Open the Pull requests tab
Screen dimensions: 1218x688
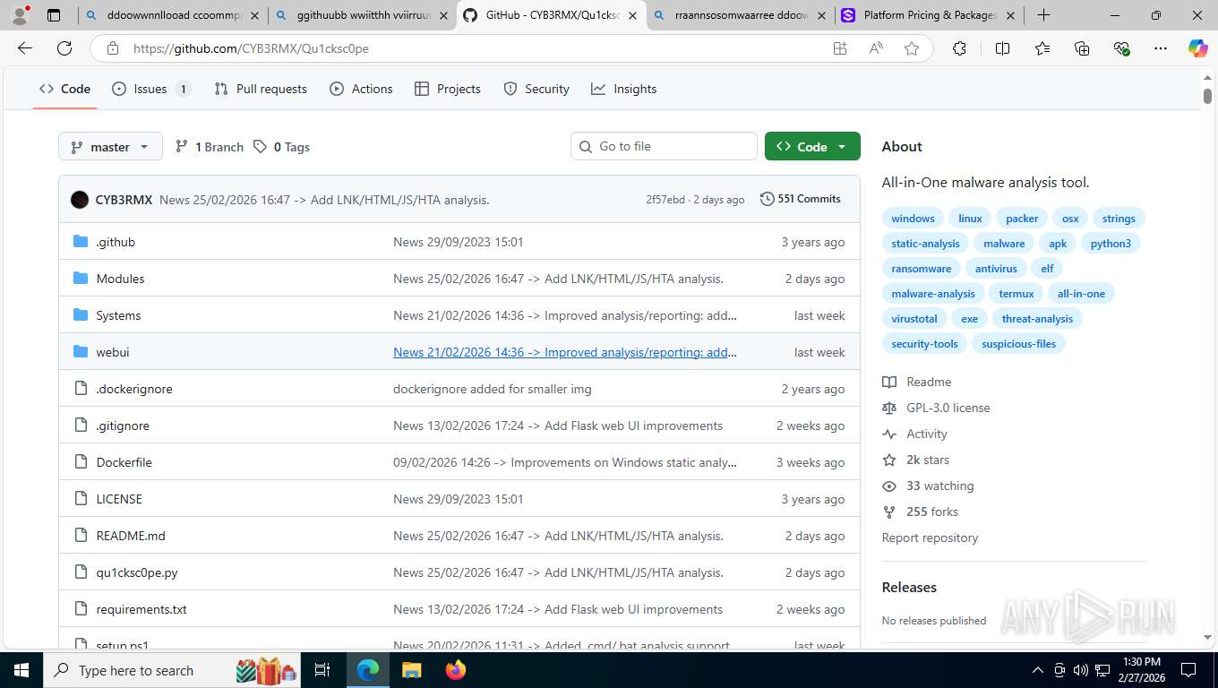click(x=261, y=89)
